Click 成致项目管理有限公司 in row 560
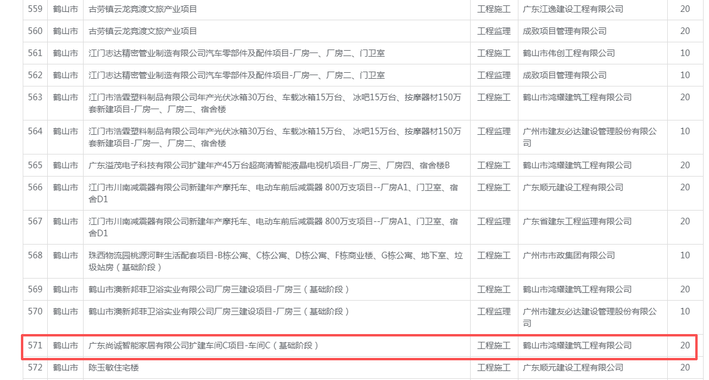Screen dimensions: 709x380 coord(564,31)
